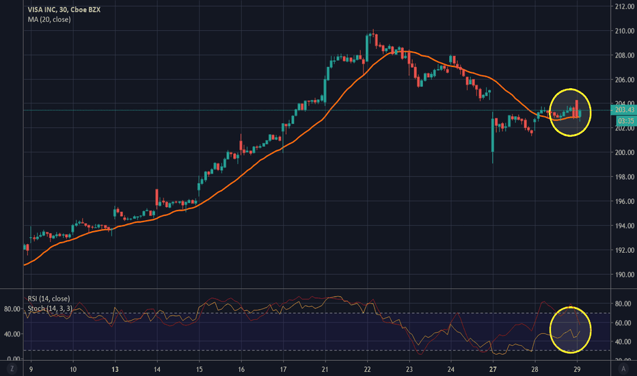
Task: Click date 13 on time axis
Action: [116, 369]
